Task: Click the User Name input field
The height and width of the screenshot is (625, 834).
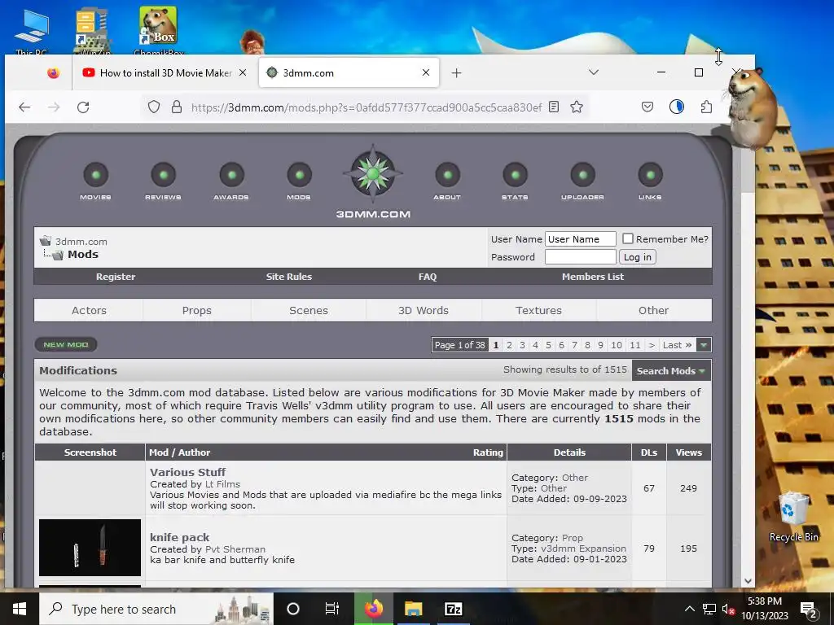Action: coord(580,238)
